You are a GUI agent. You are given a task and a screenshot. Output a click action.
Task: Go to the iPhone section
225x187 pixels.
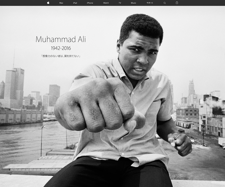(x=90, y=3)
